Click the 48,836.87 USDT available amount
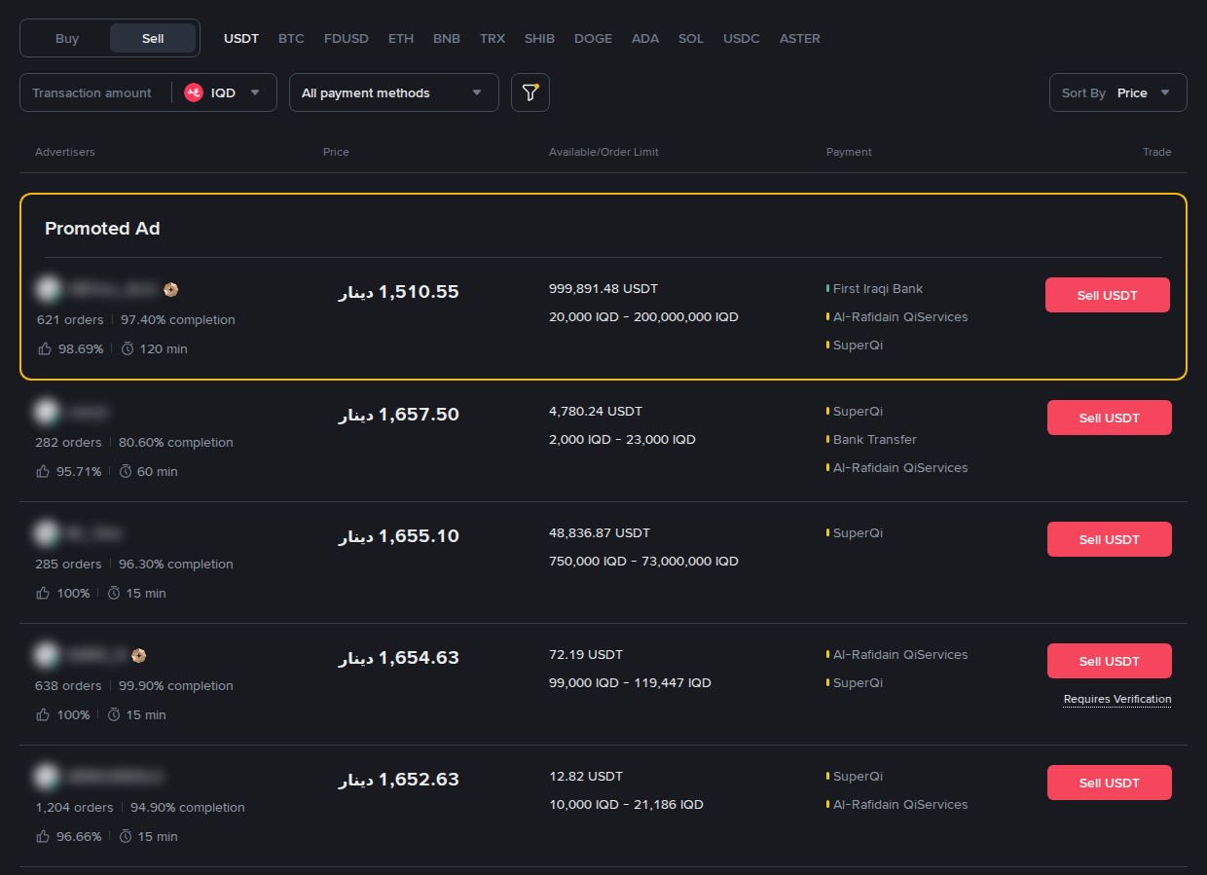 click(x=600, y=532)
